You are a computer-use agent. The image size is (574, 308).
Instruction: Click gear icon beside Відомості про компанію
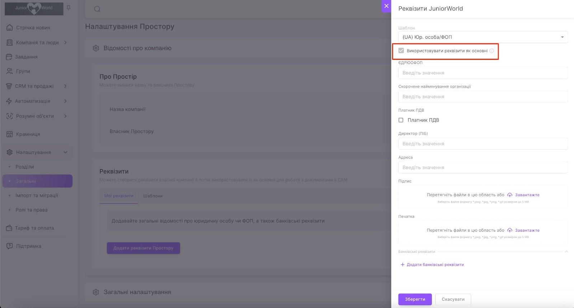click(x=96, y=48)
